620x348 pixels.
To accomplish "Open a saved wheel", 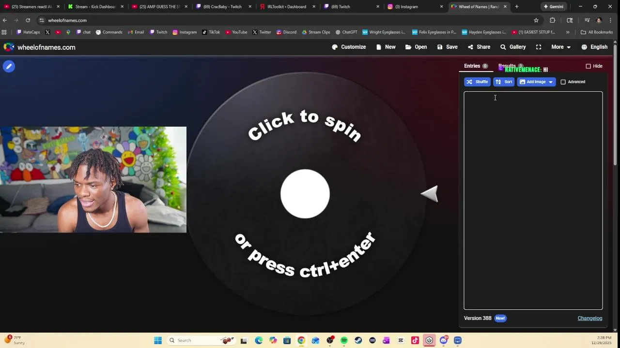I will click(416, 47).
